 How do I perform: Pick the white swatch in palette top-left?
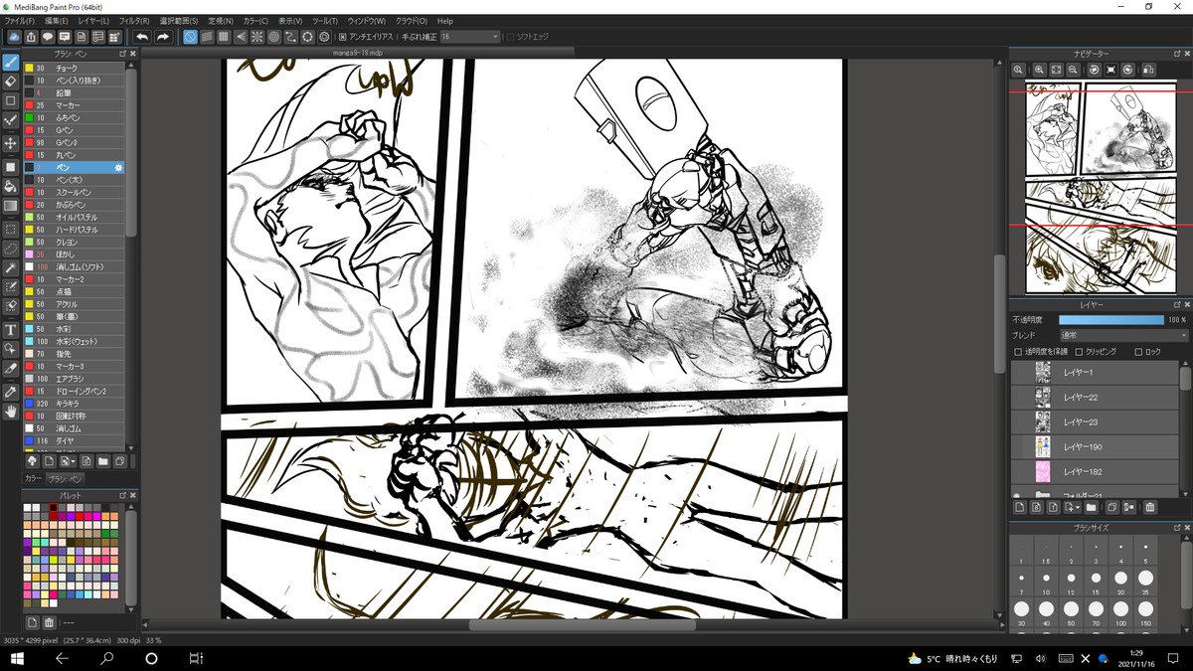[x=28, y=507]
